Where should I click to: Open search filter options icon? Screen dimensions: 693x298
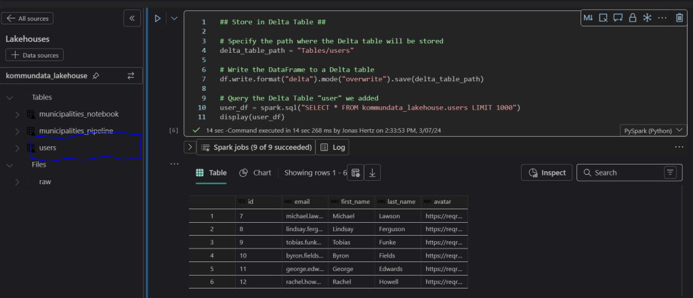[670, 173]
